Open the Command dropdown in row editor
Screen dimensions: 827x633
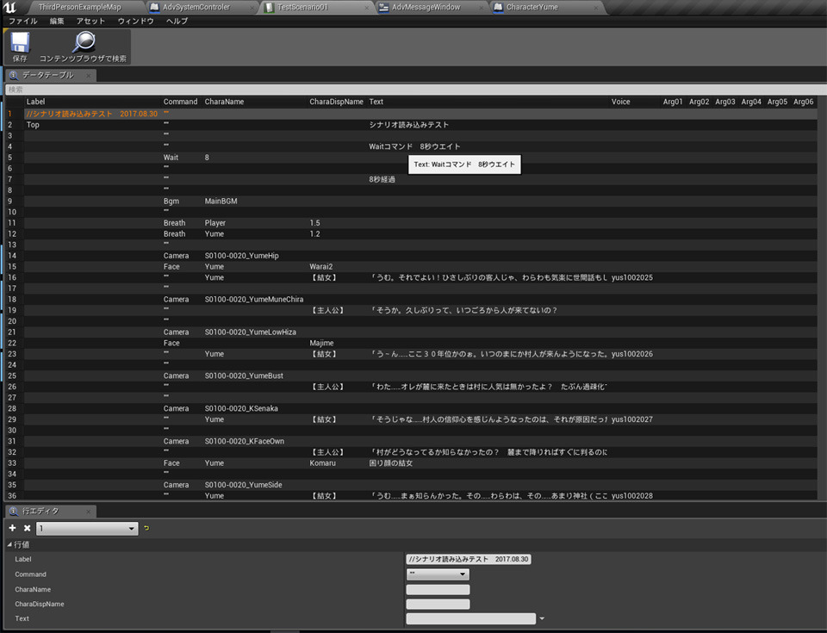tap(438, 574)
